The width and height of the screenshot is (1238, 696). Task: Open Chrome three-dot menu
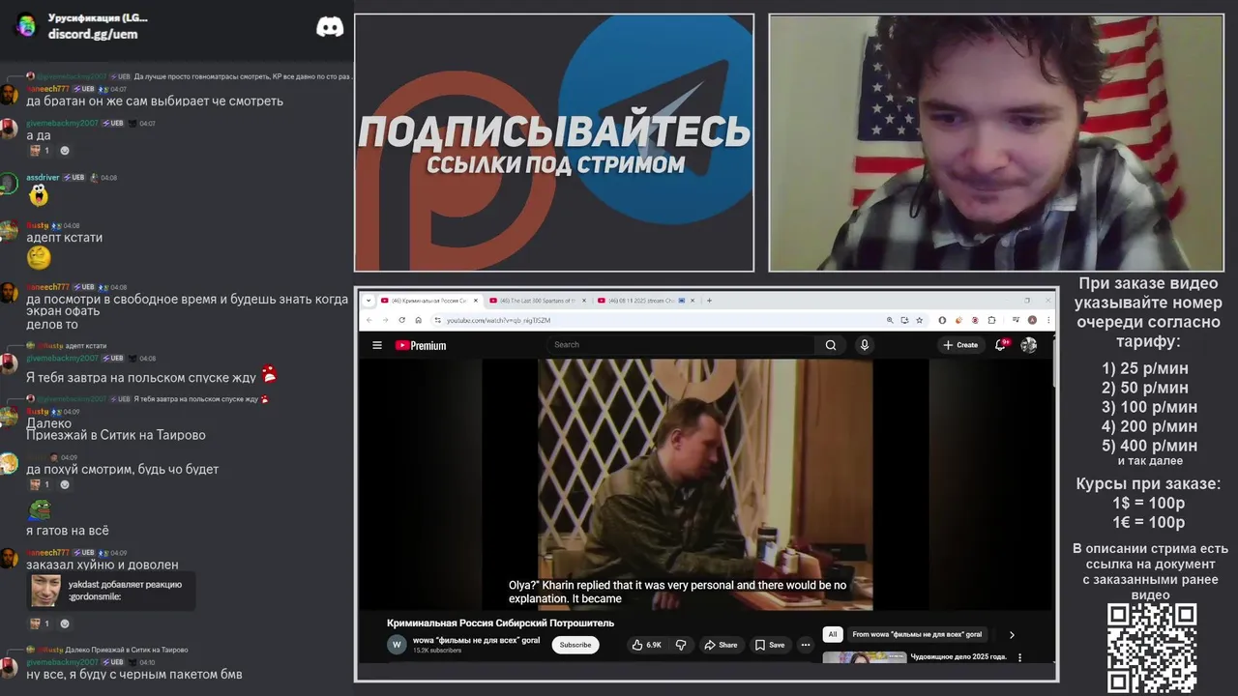coord(1047,320)
